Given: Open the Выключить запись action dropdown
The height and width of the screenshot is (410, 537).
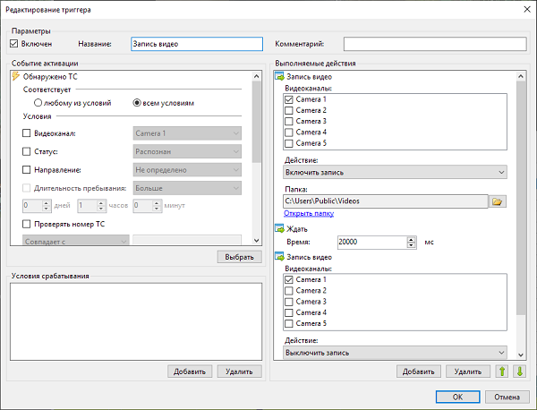Looking at the screenshot, I should pos(395,353).
